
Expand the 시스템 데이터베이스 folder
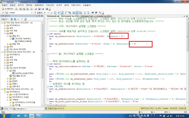(8, 94)
